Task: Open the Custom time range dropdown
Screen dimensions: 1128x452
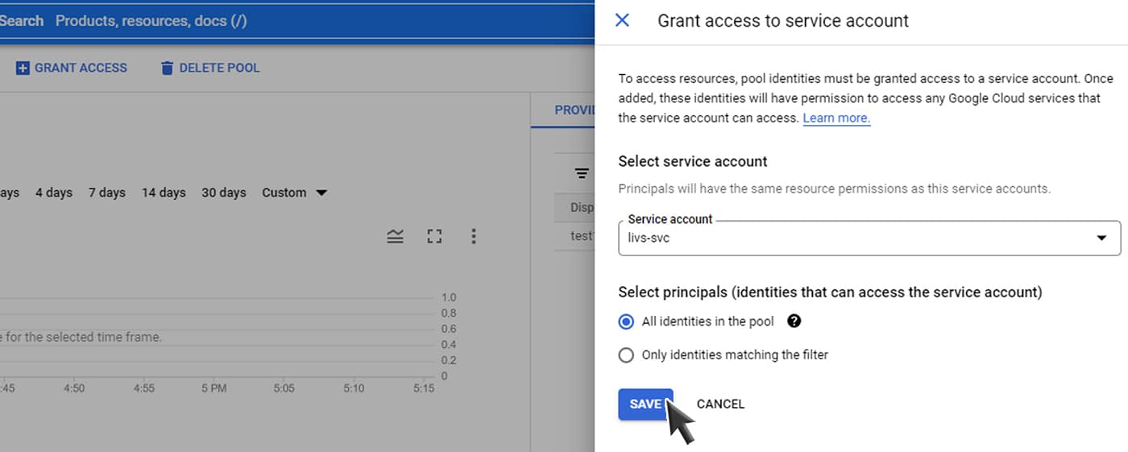Action: 295,193
